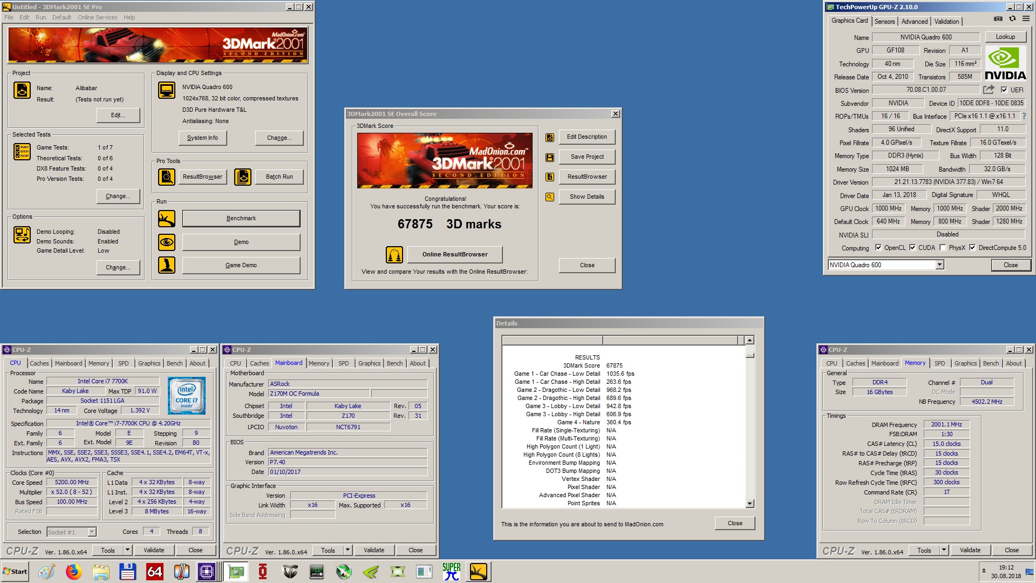Click Change button in Selected Tests section
1036x583 pixels.
[x=118, y=196]
